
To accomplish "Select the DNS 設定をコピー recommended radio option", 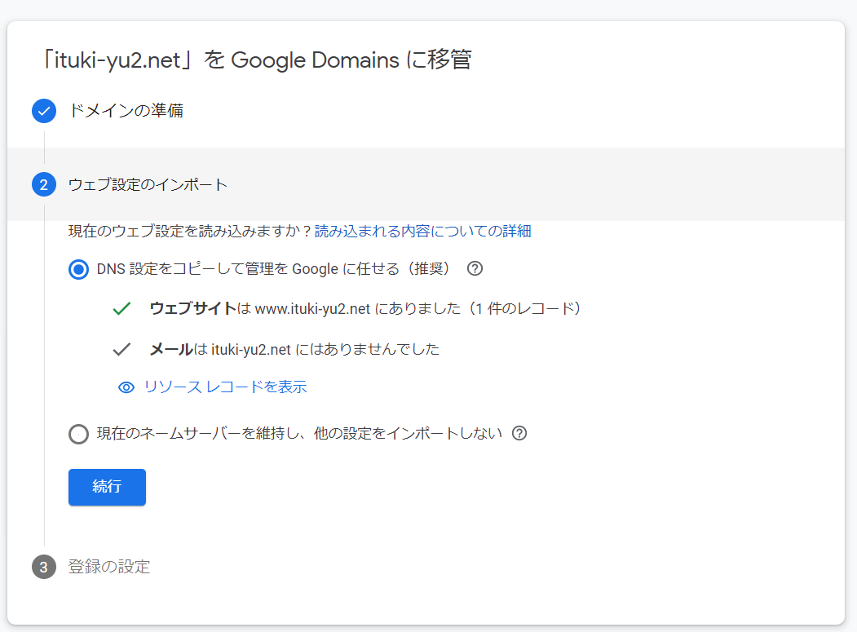I will 78,268.
